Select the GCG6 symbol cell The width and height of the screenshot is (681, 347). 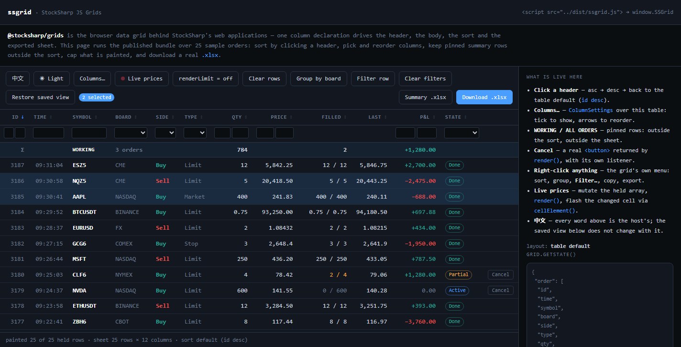79,244
